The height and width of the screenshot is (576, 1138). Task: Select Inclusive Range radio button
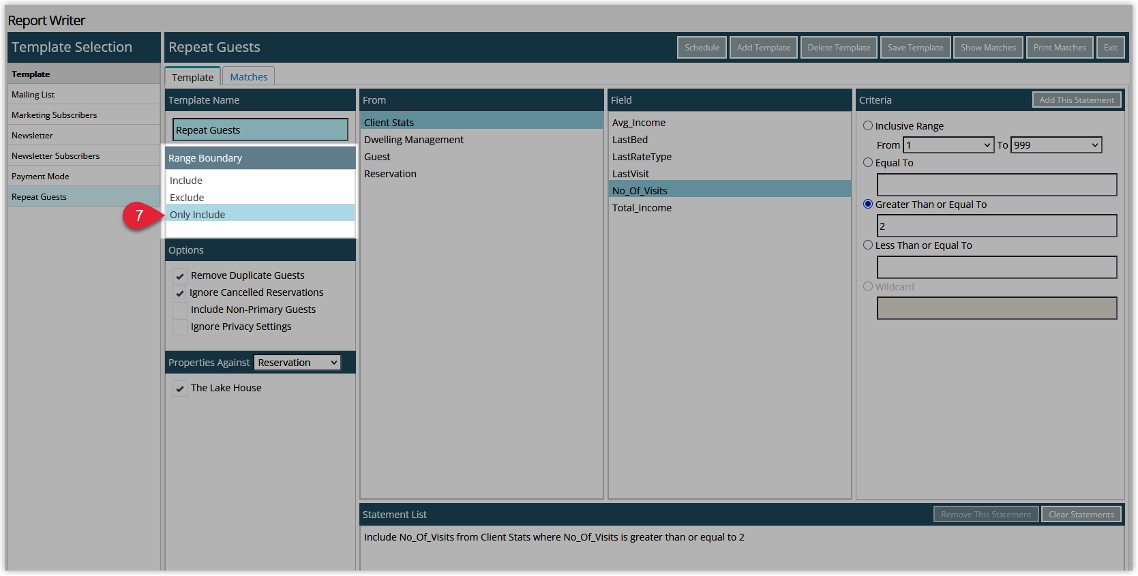(868, 126)
